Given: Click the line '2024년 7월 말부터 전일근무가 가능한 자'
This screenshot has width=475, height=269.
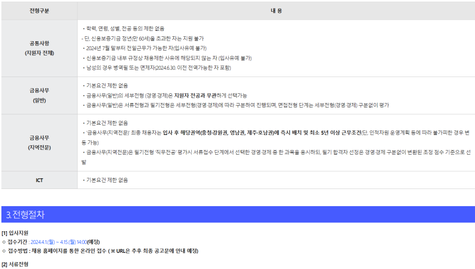Looking at the screenshot, I should [x=145, y=48].
